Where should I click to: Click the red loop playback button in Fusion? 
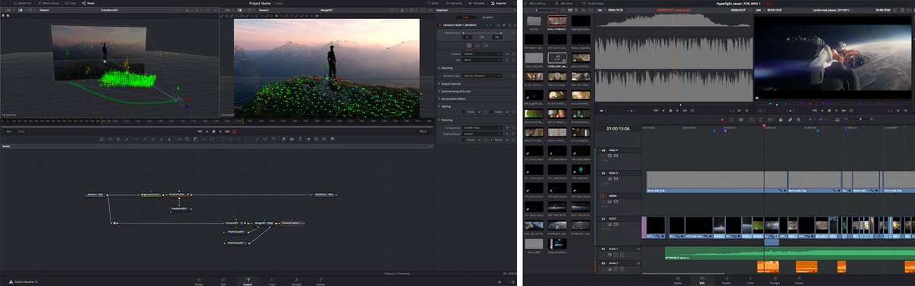click(235, 131)
